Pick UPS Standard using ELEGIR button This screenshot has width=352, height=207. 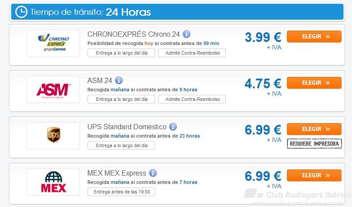coord(314,129)
